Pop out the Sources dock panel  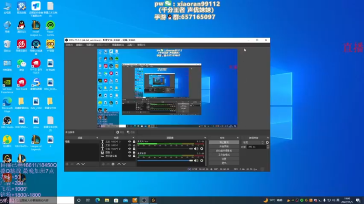(133, 138)
